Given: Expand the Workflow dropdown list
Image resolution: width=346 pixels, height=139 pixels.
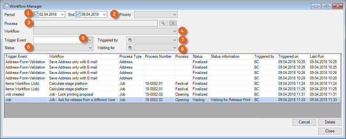Looking at the screenshot, I should (174, 31).
